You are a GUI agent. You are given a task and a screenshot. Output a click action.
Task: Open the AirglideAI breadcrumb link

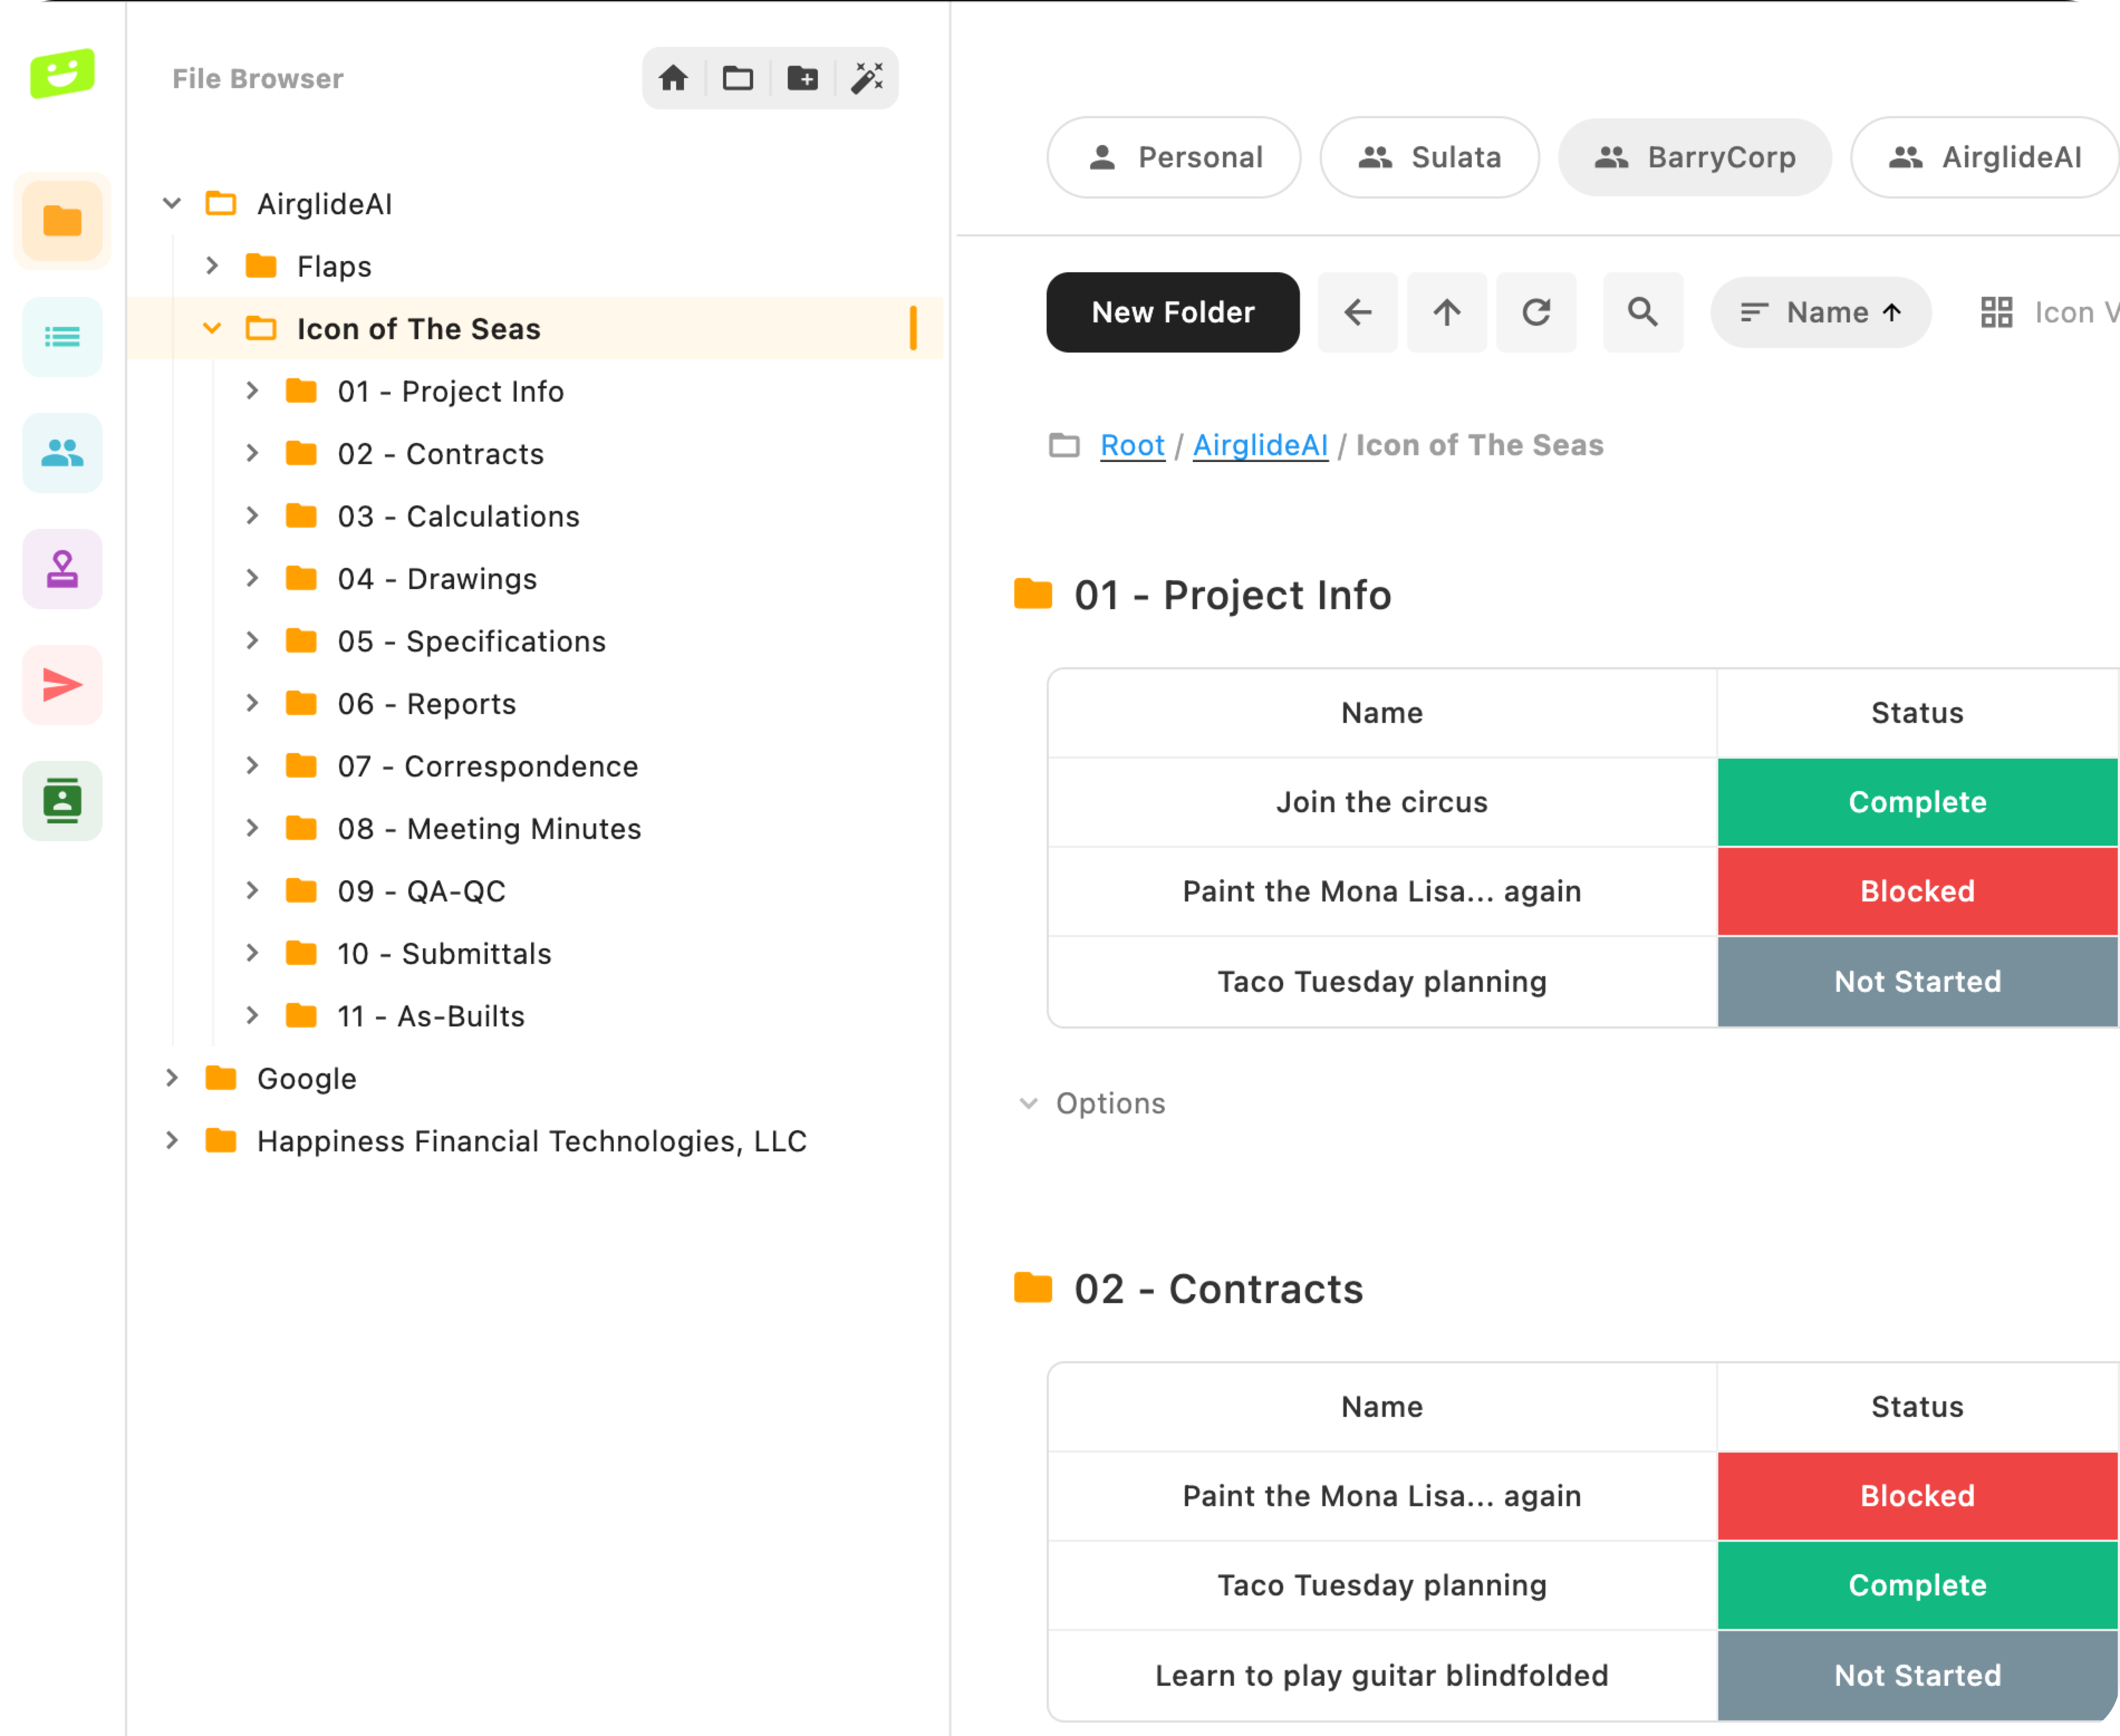point(1260,445)
